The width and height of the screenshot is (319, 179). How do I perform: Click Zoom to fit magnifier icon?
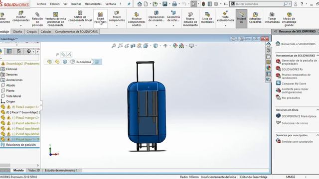[114, 46]
